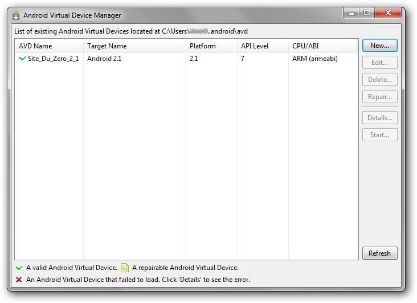Click the 'failed to load' legend text
The image size is (417, 303).
pos(138,280)
